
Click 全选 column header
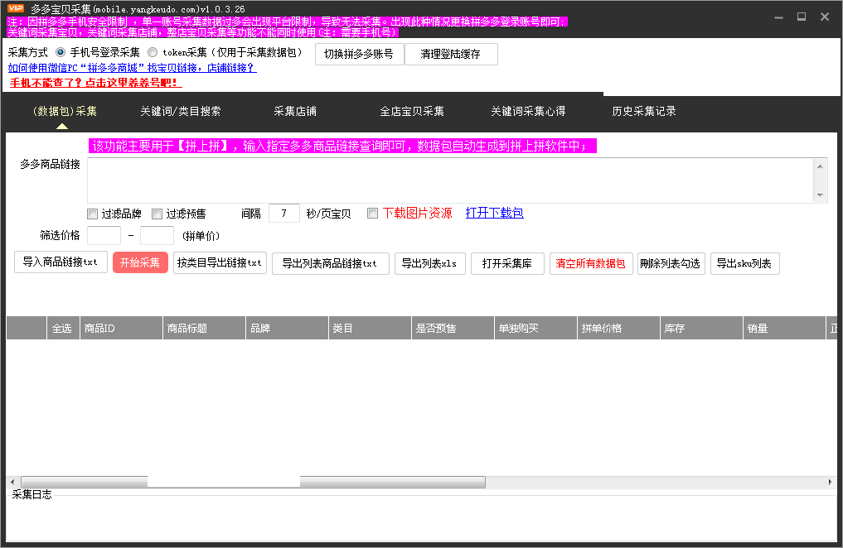pyautogui.click(x=62, y=328)
